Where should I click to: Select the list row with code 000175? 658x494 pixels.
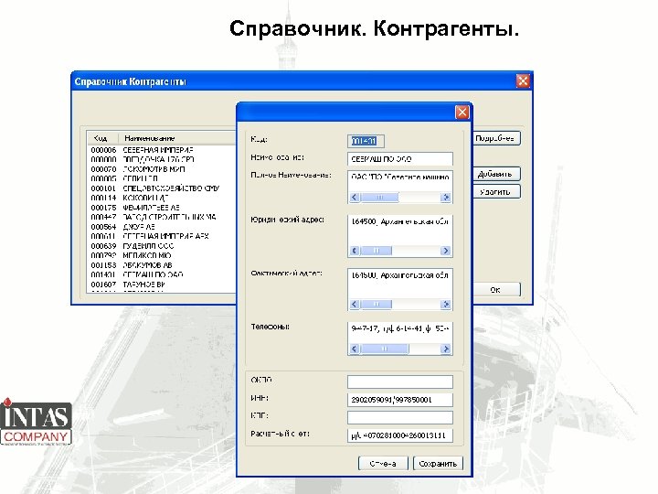coord(163,208)
